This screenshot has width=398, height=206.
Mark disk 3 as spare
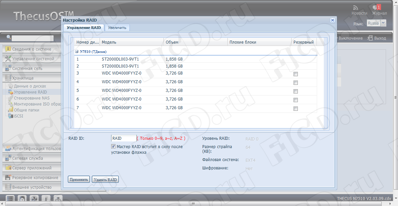click(296, 74)
